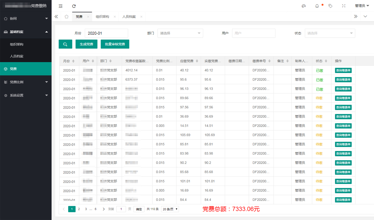Sort table by 备注 column
The width and height of the screenshot is (374, 220).
pos(287,61)
